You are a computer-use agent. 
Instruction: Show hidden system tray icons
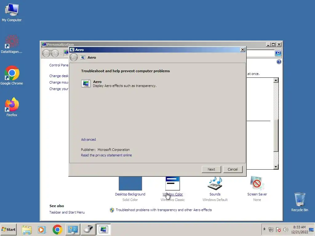[x=264, y=229]
